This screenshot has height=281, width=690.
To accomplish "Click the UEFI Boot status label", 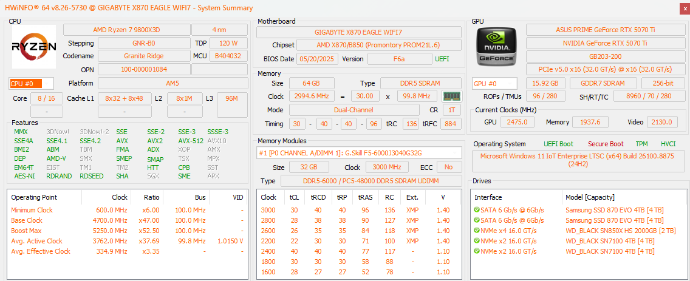I will pos(558,144).
